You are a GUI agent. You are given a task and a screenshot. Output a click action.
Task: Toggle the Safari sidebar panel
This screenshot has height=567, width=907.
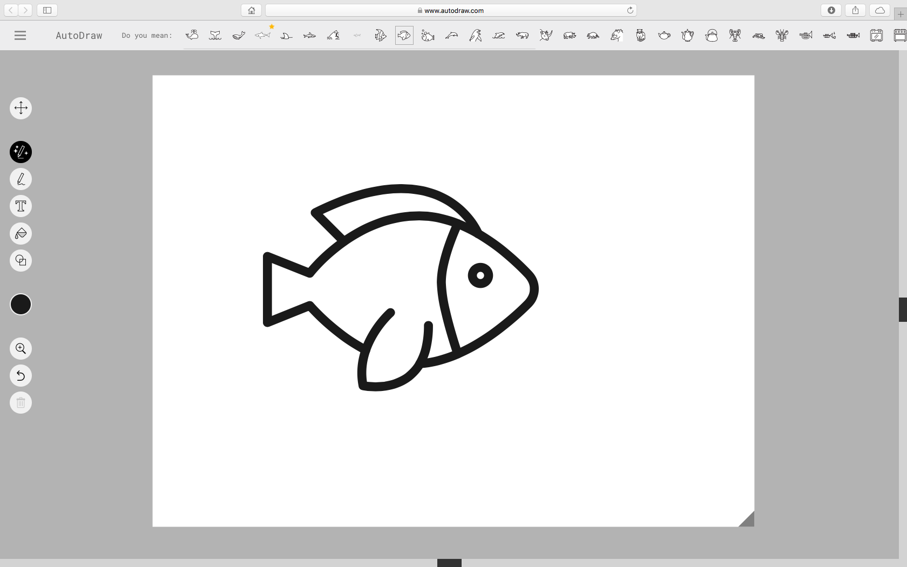pos(47,10)
